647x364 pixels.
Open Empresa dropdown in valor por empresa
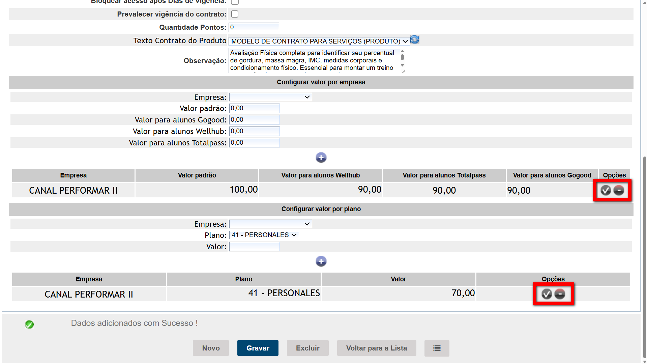point(270,97)
